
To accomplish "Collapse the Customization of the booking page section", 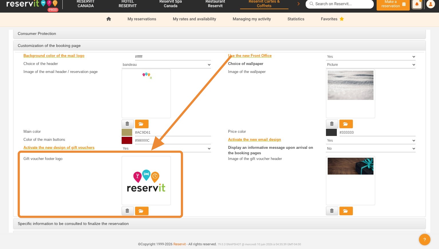I will [219, 46].
